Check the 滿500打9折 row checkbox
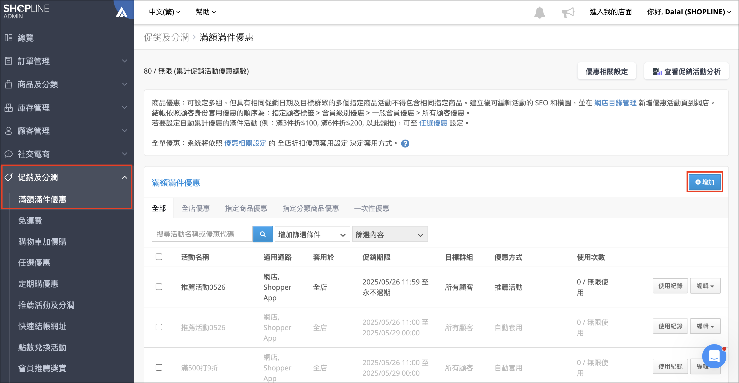The height and width of the screenshot is (383, 739). click(x=159, y=368)
